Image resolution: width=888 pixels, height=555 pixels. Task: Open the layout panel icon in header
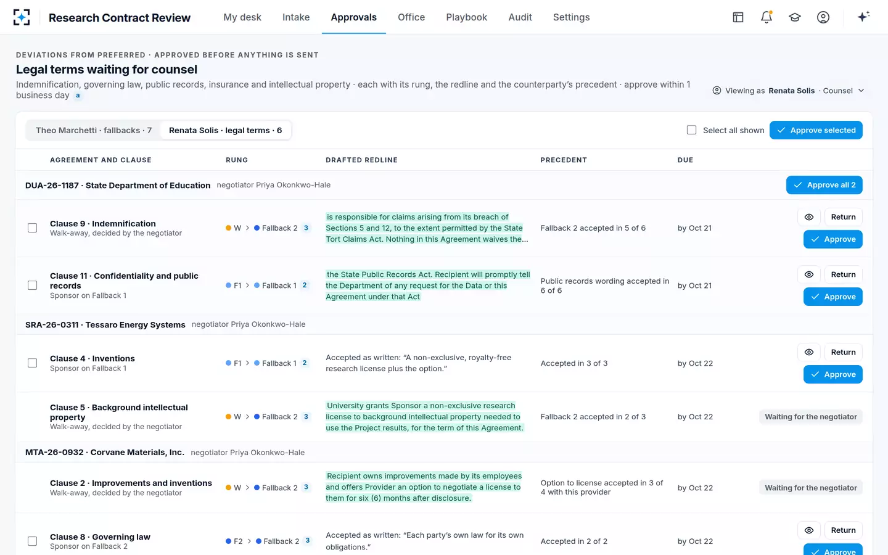pyautogui.click(x=738, y=17)
